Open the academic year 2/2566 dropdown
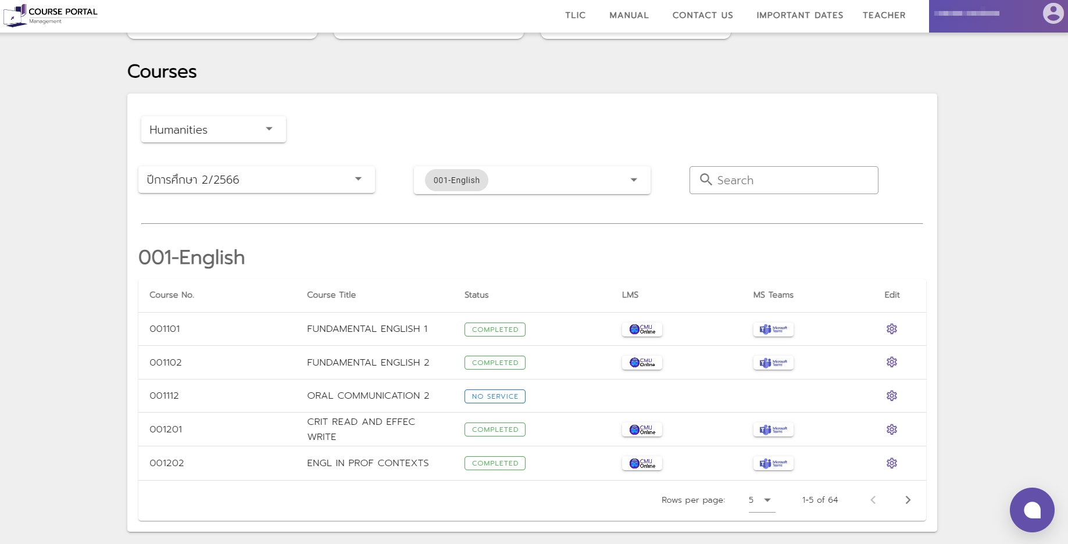 (256, 180)
